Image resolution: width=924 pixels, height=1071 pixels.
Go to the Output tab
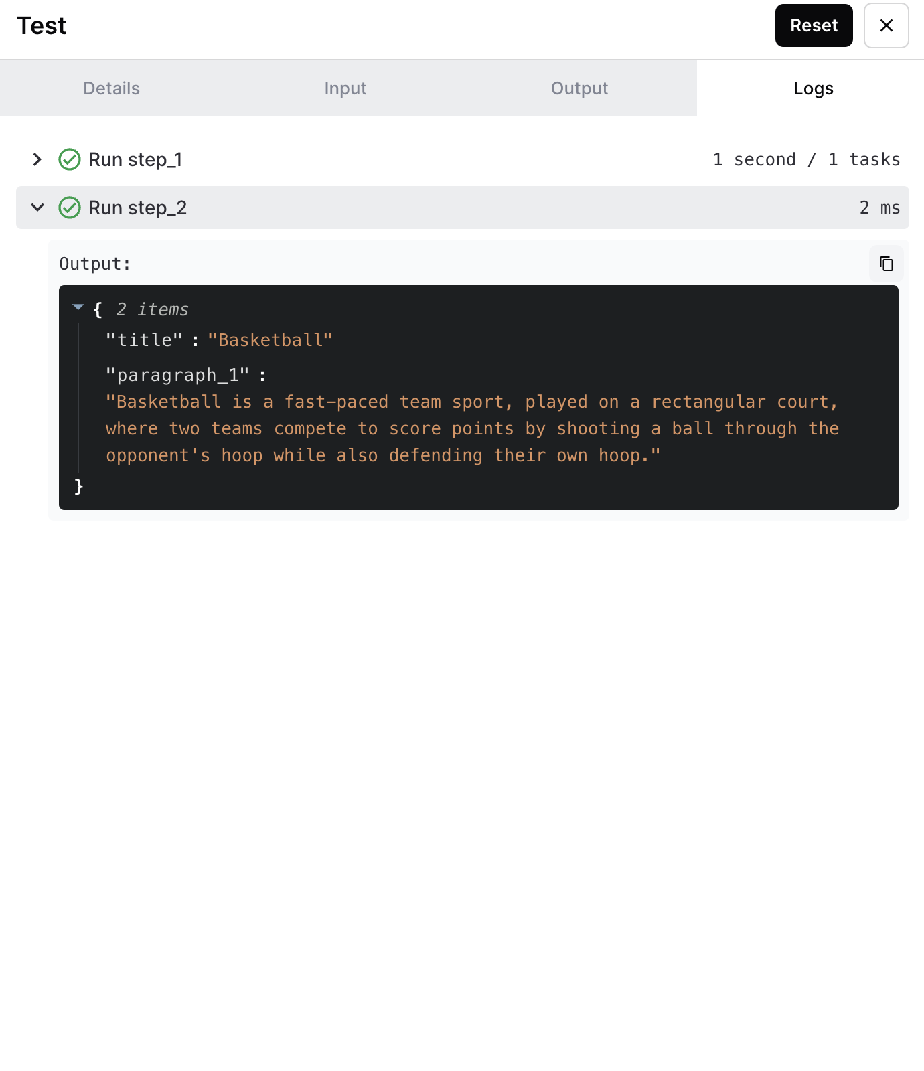579,88
